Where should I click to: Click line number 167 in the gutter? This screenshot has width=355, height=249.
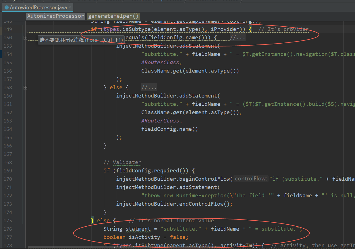pos(7,154)
